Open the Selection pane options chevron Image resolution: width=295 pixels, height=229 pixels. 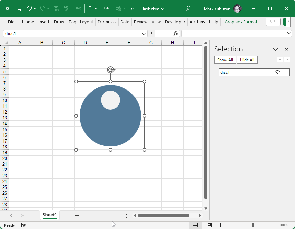pos(276,49)
